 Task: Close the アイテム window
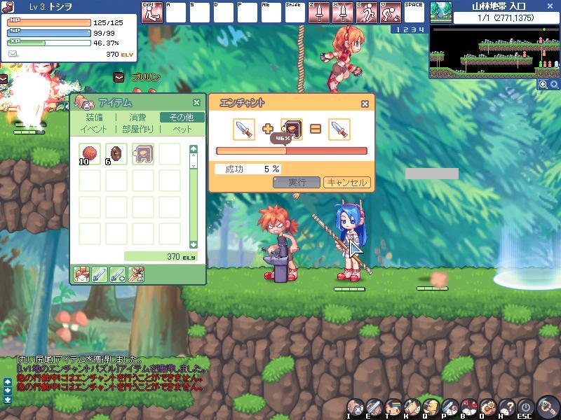[x=196, y=102]
